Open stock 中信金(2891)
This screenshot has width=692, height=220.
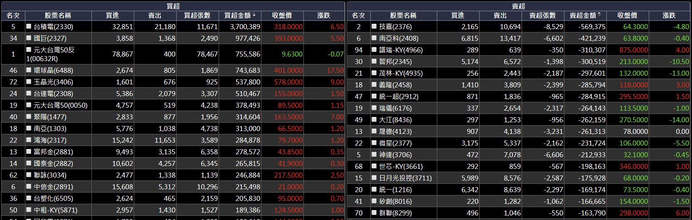(53, 187)
